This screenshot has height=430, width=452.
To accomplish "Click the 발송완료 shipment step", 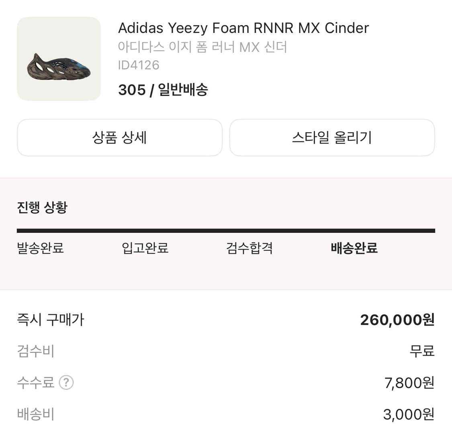I will pos(39,249).
